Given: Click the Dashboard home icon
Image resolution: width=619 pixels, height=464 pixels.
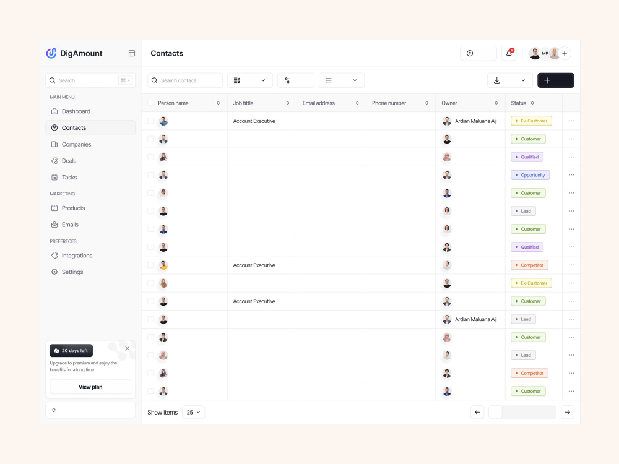Looking at the screenshot, I should (x=54, y=111).
